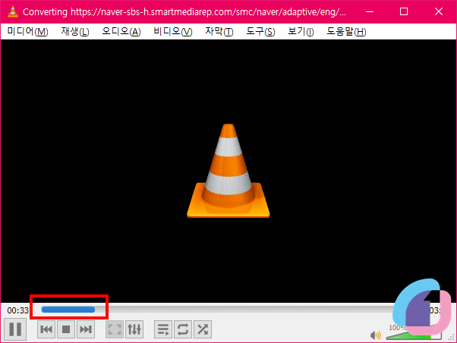Minimize the VLC window
The width and height of the screenshot is (457, 343).
tap(370, 11)
